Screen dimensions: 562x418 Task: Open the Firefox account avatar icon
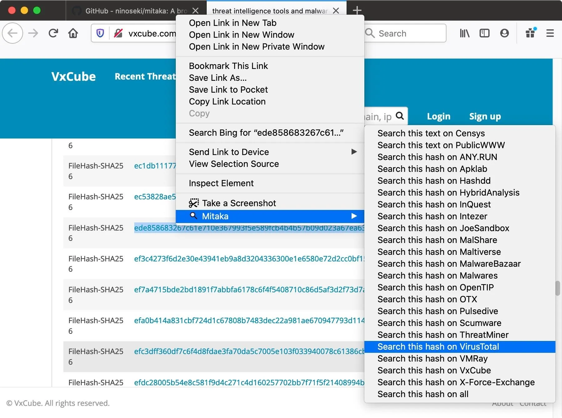pyautogui.click(x=505, y=33)
